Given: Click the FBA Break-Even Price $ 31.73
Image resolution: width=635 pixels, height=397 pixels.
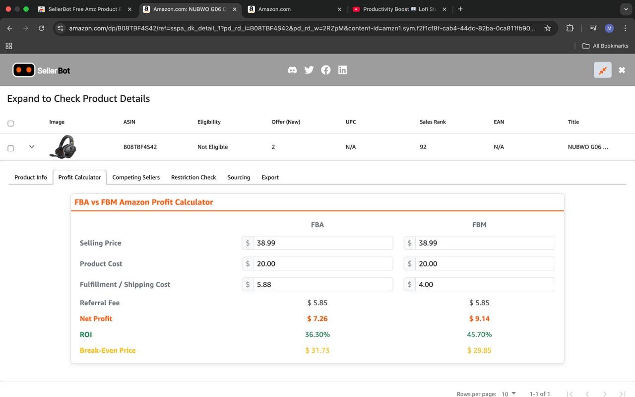Looking at the screenshot, I should pyautogui.click(x=317, y=350).
